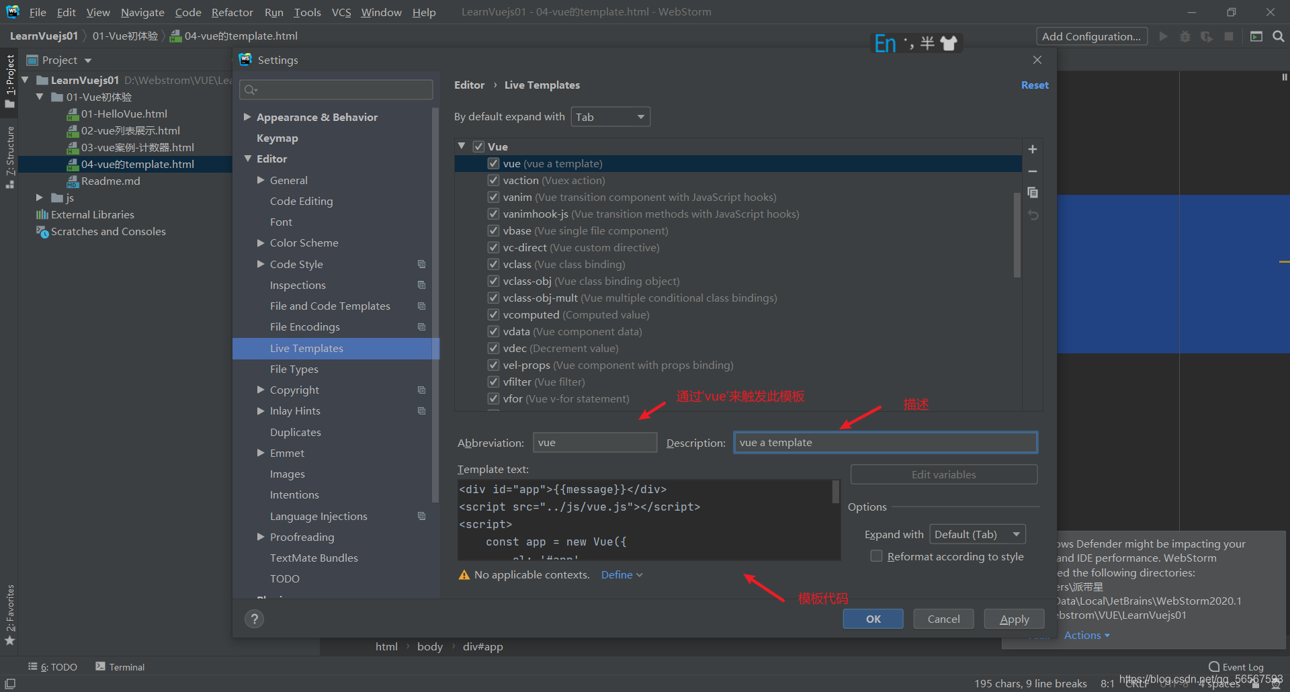Uncheck the 'vue (vue a template)' checkbox
Image resolution: width=1290 pixels, height=692 pixels.
coord(493,163)
